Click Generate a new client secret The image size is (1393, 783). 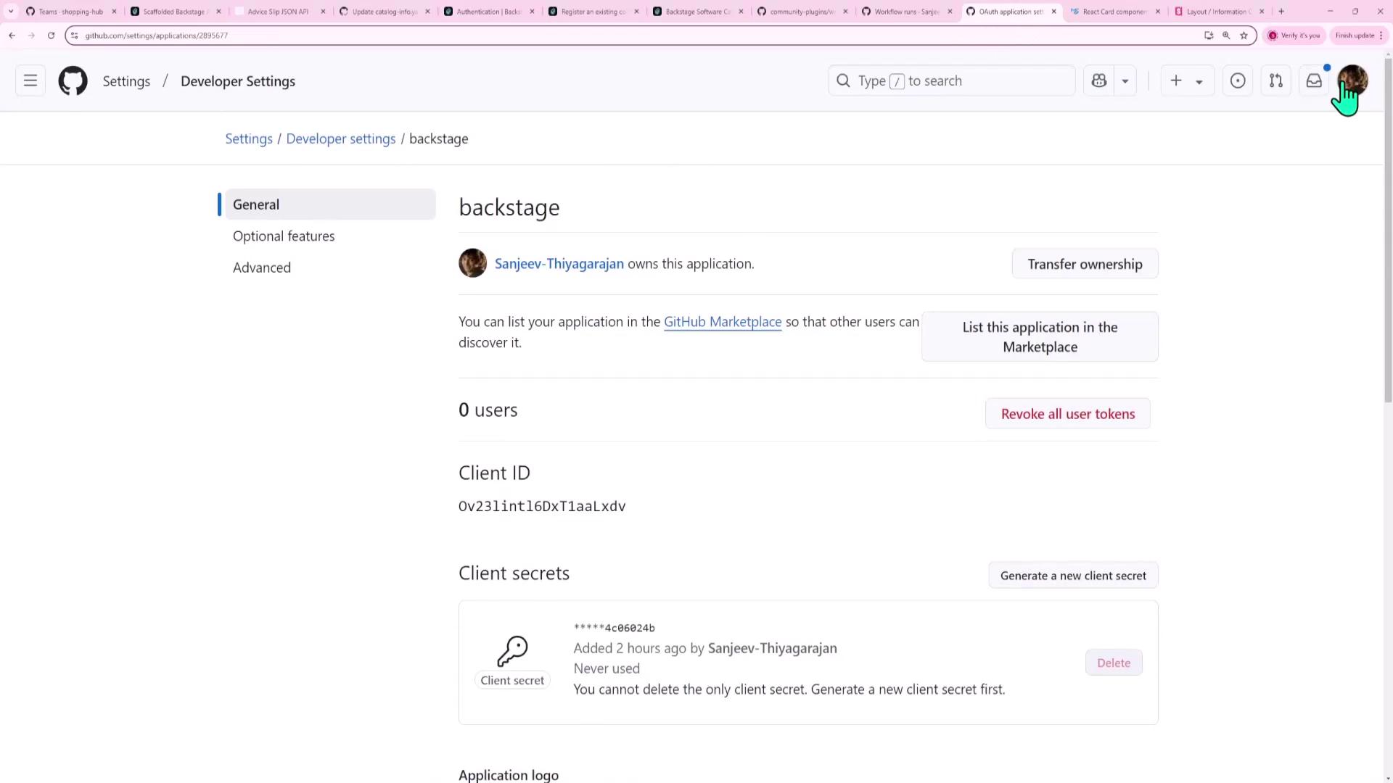1072,576
